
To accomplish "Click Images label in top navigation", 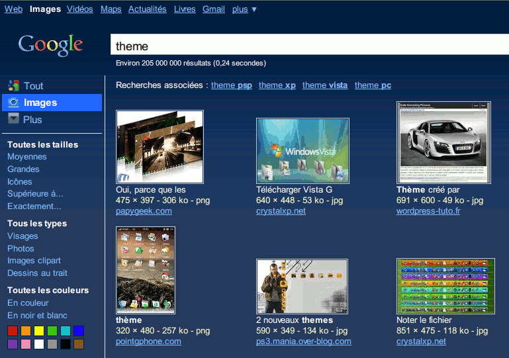I will [45, 9].
